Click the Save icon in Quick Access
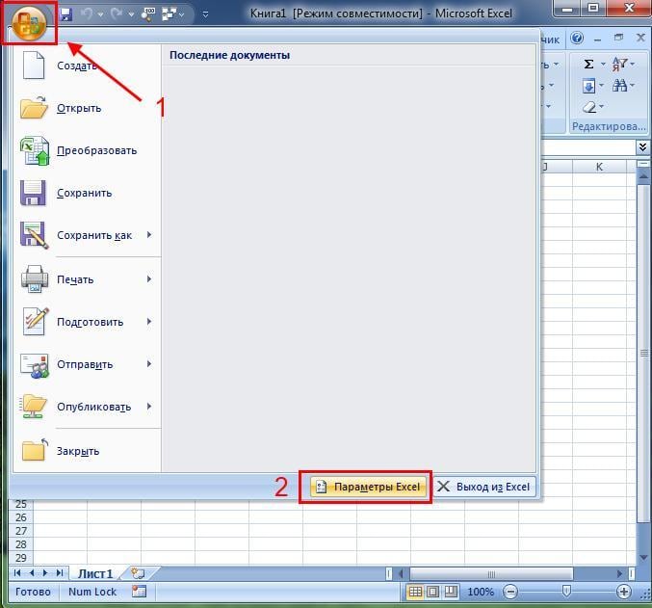This screenshot has height=608, width=652. point(66,14)
